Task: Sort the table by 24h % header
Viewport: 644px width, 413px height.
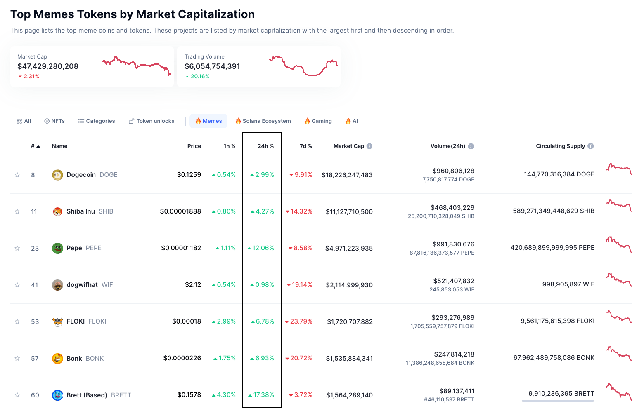Action: 265,146
